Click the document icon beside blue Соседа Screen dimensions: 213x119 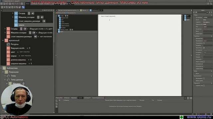pyautogui.click(x=29, y=13)
